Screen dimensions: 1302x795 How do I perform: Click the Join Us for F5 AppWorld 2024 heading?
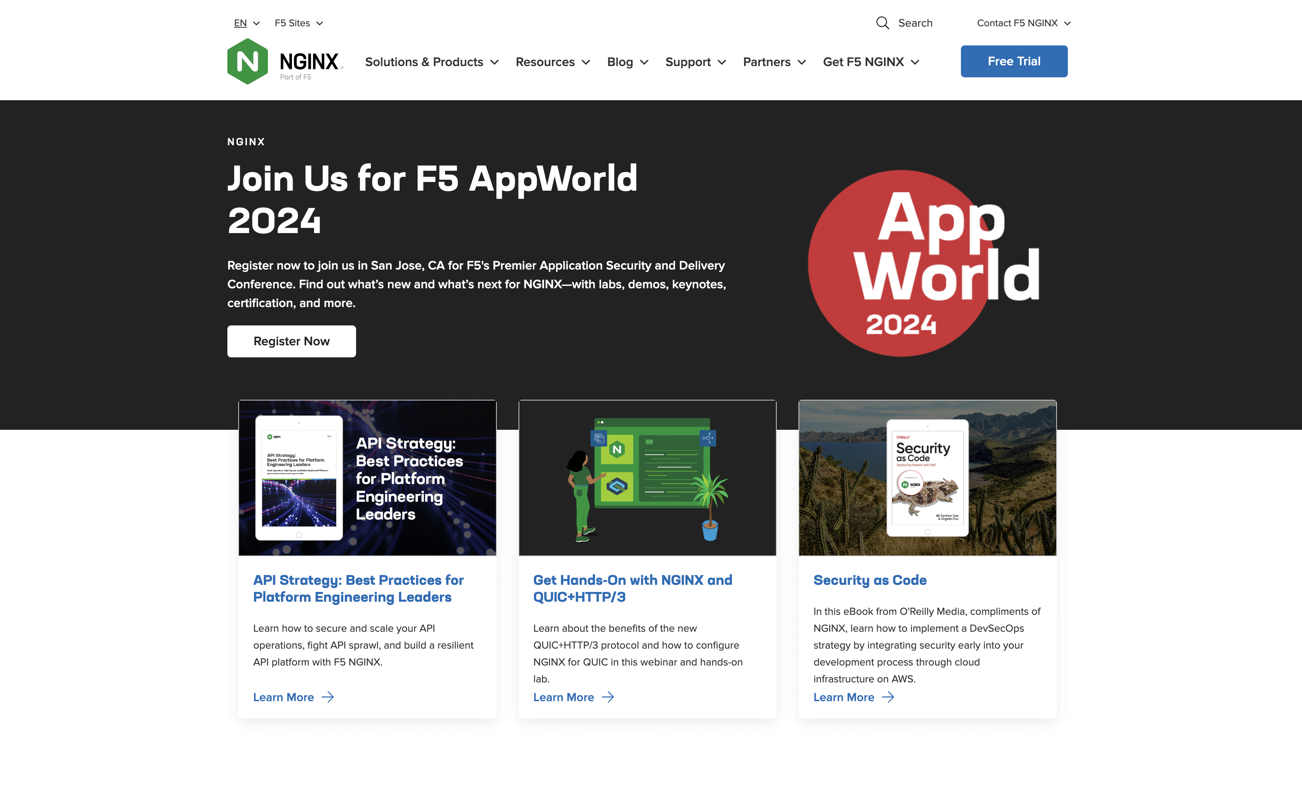(432, 199)
